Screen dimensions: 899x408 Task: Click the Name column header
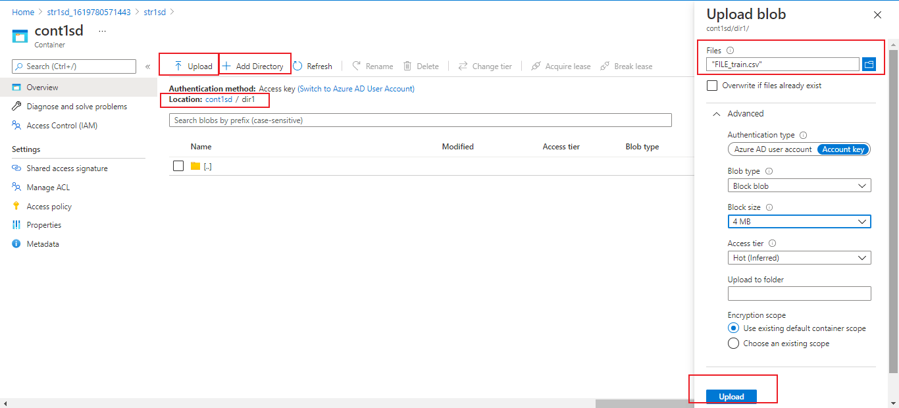pyautogui.click(x=201, y=147)
